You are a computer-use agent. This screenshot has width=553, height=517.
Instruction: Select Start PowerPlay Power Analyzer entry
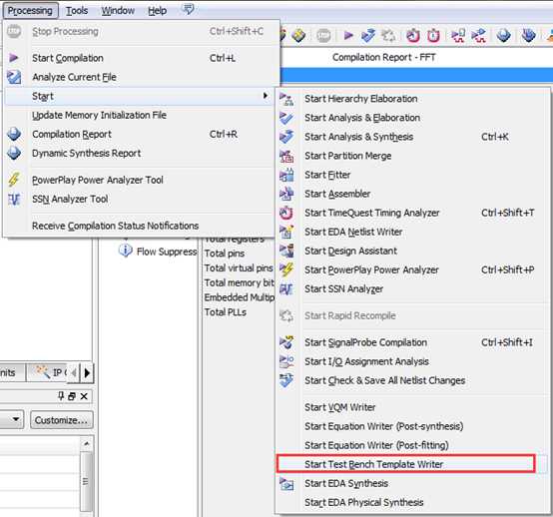pyautogui.click(x=412, y=270)
